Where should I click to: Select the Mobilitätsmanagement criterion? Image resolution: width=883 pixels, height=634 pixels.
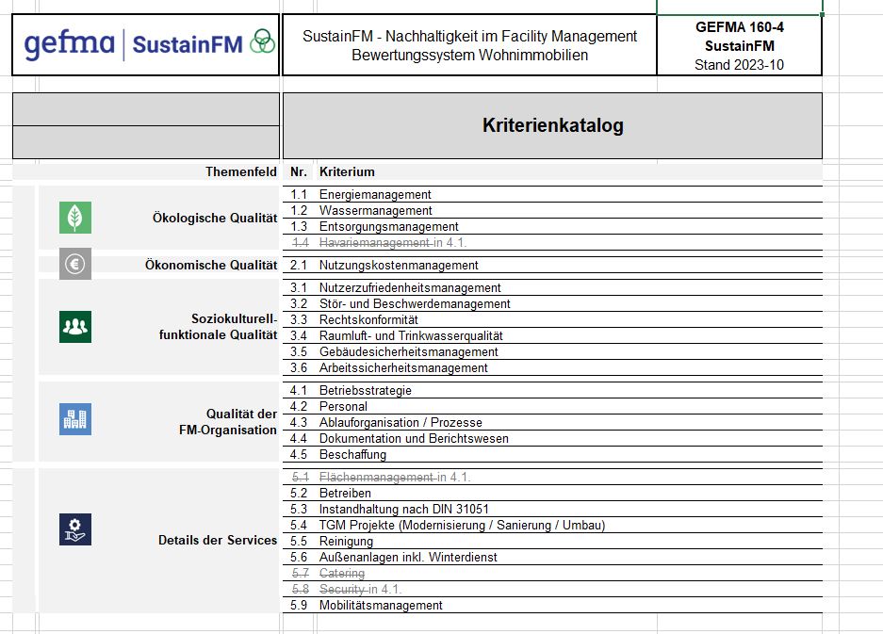(381, 606)
